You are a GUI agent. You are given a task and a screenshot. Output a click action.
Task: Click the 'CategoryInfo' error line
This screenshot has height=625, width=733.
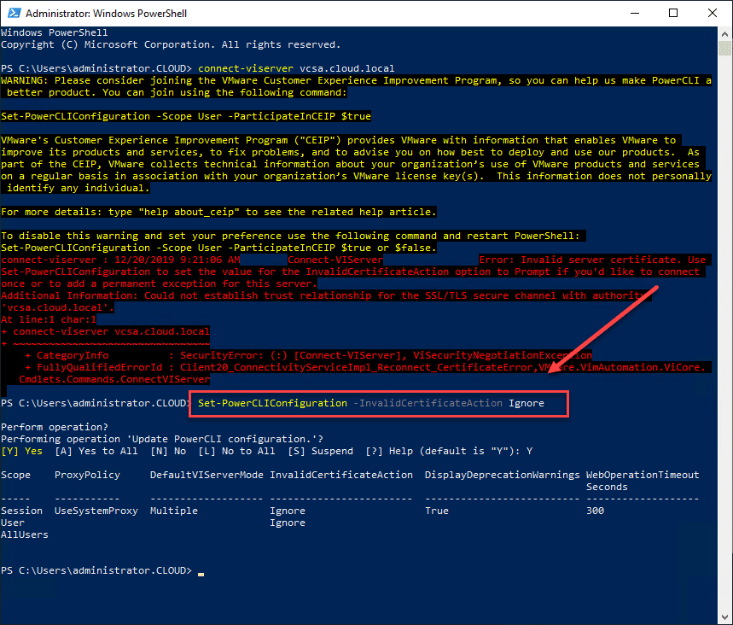309,355
